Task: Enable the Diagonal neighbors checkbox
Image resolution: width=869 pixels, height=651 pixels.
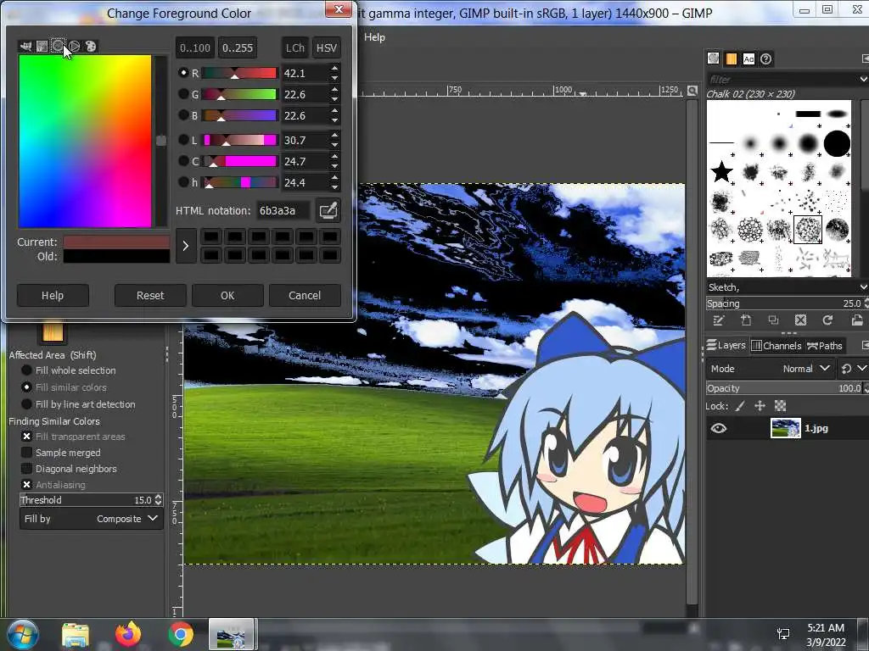Action: pos(26,468)
